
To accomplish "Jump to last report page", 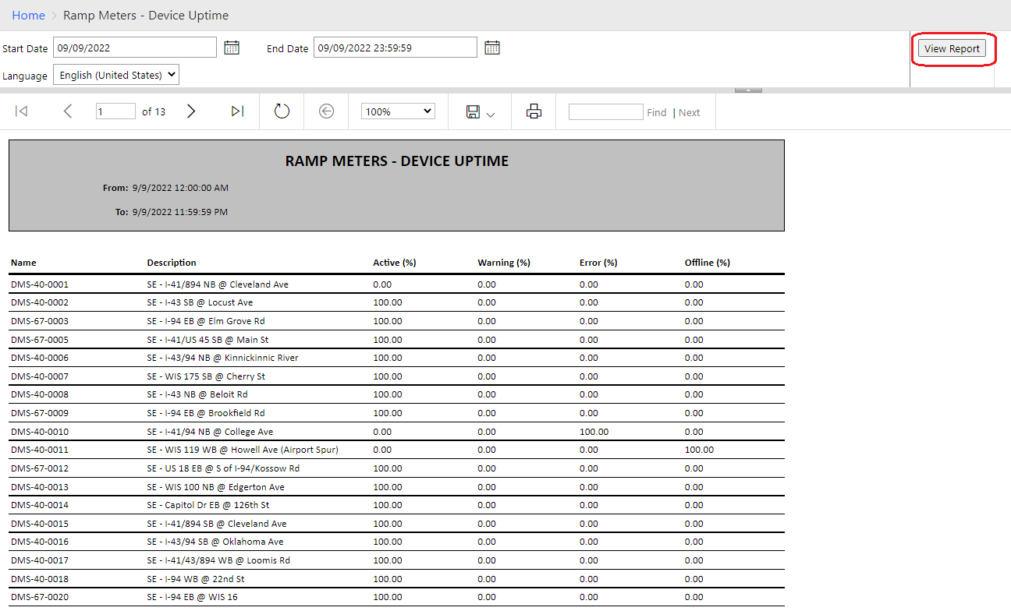I will pyautogui.click(x=238, y=111).
